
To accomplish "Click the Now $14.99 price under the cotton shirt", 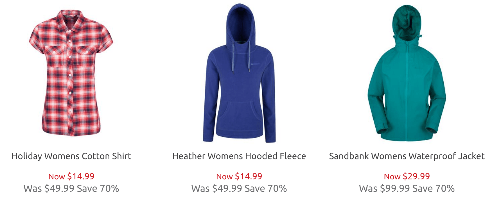I will click(x=71, y=176).
